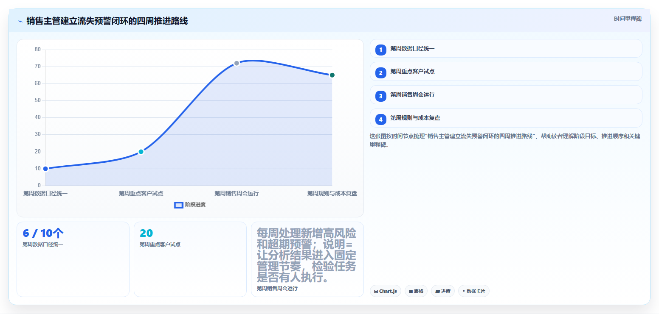Click the card caption 第周重点客户试点
Image resolution: width=659 pixels, height=314 pixels.
[160, 245]
